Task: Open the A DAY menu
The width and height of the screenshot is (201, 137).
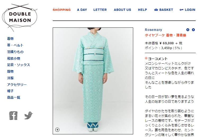Action: tap(82, 10)
